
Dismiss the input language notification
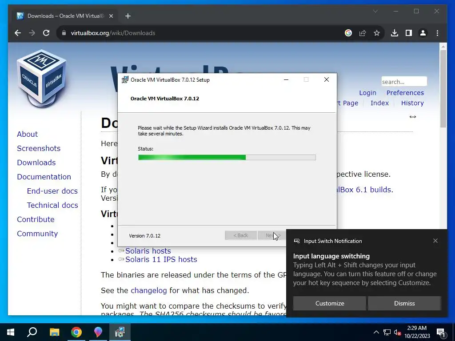point(404,303)
